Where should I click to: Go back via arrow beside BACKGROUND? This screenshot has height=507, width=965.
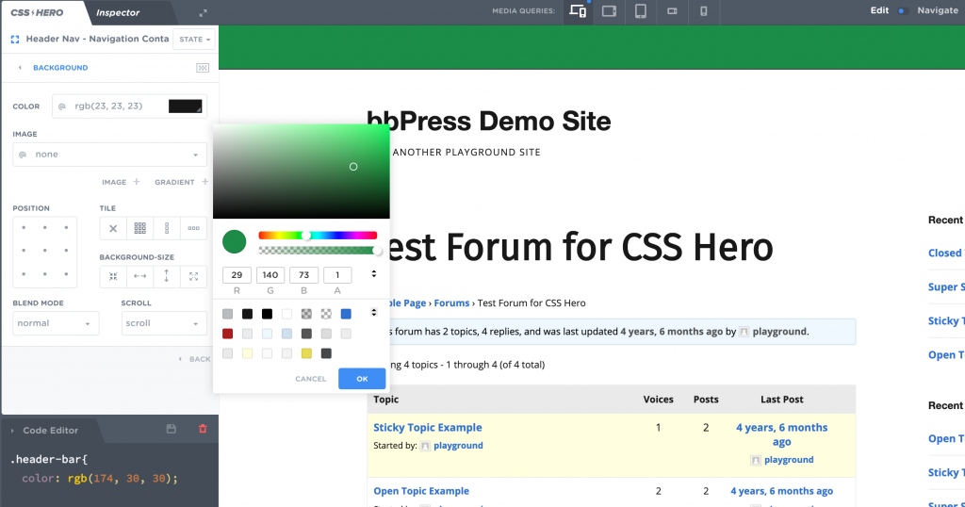[x=20, y=68]
